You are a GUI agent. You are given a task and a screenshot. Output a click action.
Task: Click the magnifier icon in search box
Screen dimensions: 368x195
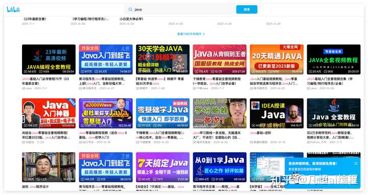tap(130, 9)
